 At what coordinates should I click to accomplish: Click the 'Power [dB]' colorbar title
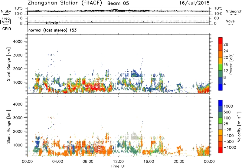click(x=231, y=64)
